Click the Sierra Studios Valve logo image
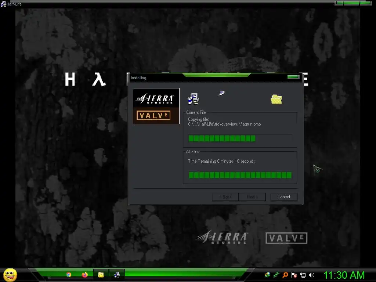This screenshot has width=376, height=282. [x=156, y=106]
